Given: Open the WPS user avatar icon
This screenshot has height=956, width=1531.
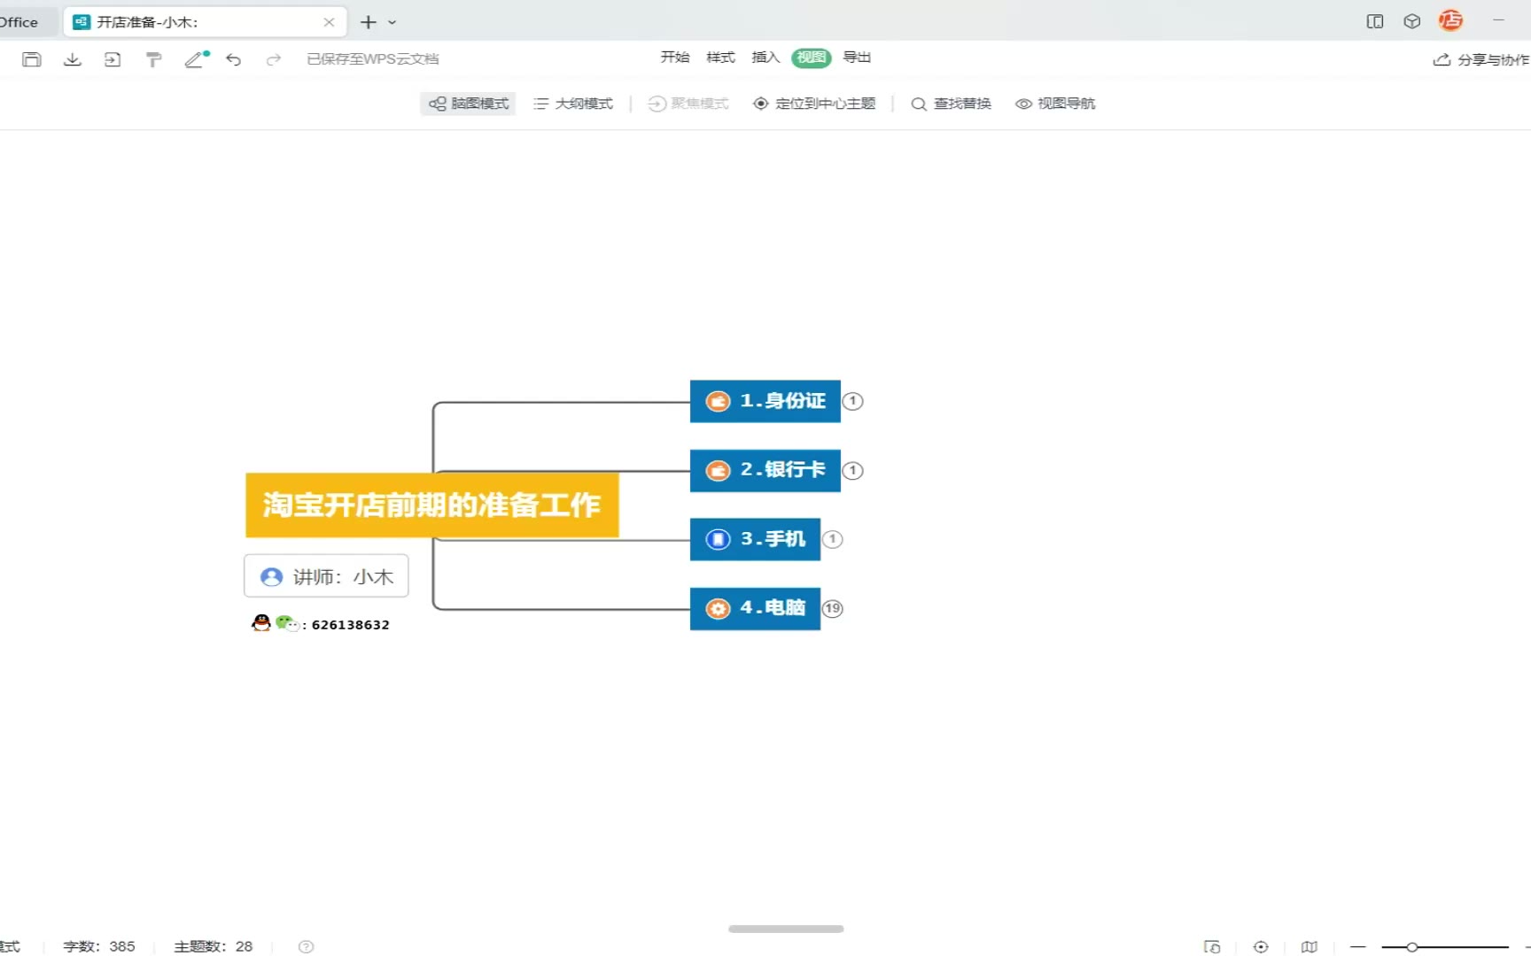Looking at the screenshot, I should coord(1450,21).
